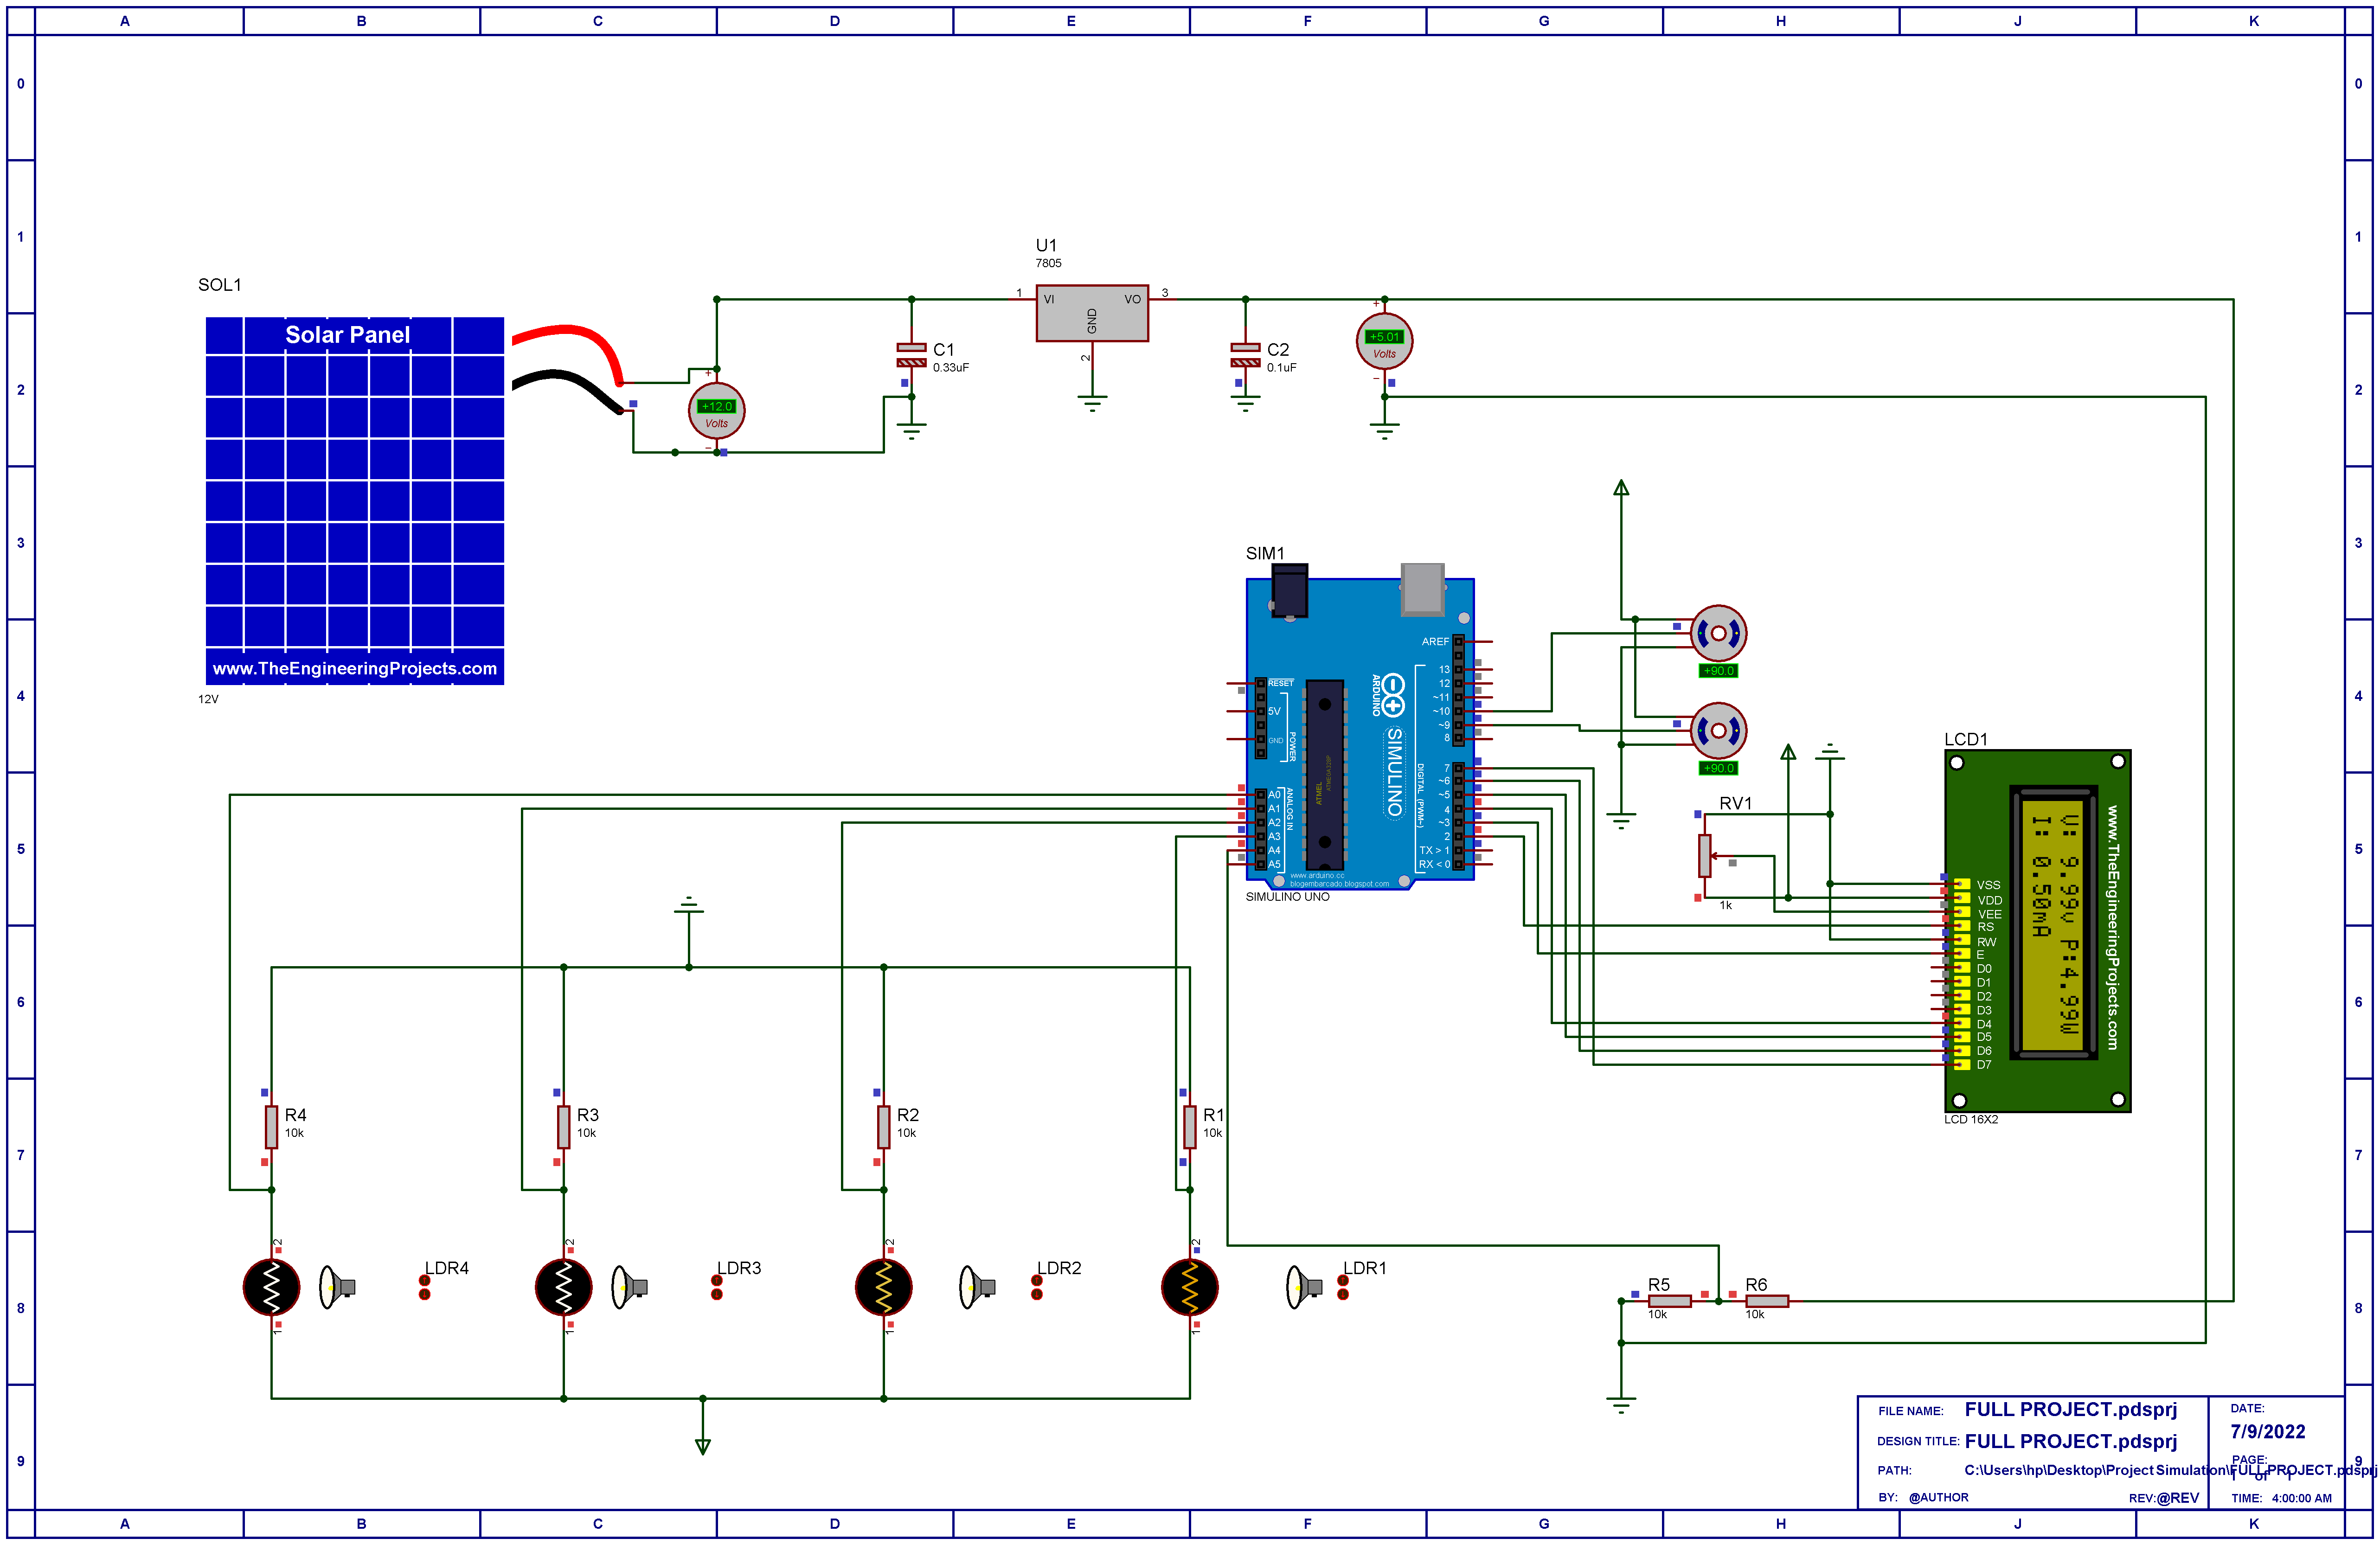Click the LDR4 photoresistor symbol
Viewport: 2380px width, 1545px height.
pos(271,1287)
